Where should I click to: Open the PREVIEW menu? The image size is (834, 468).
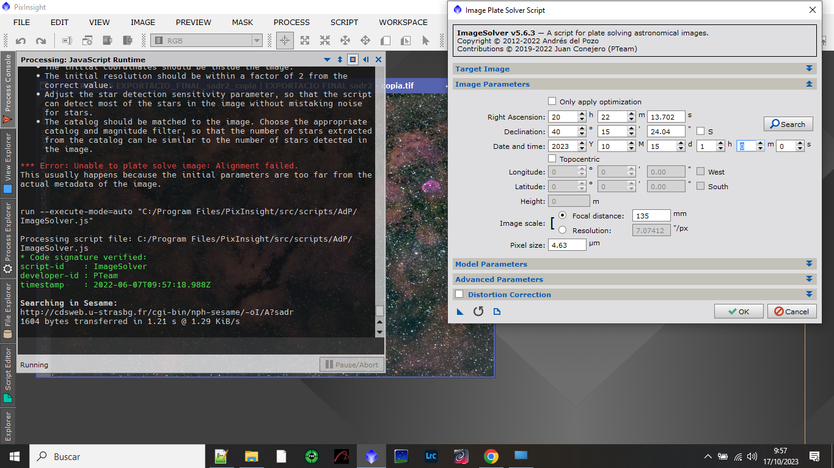tap(193, 22)
